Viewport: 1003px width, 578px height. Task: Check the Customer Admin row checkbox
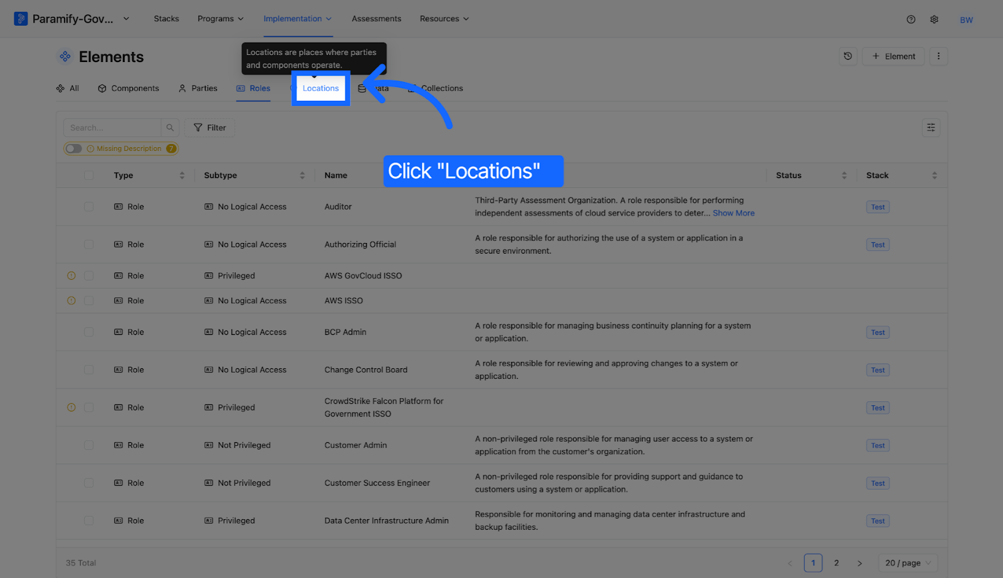coord(89,445)
